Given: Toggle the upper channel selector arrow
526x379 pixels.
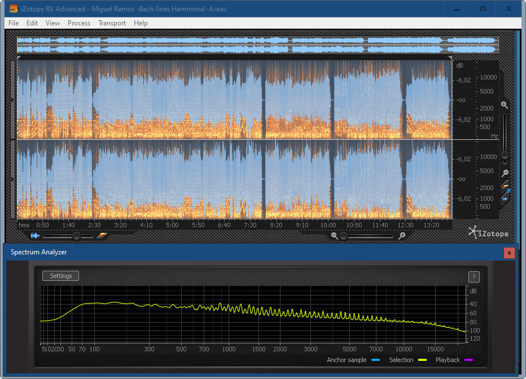Looking at the screenshot, I should pyautogui.click(x=14, y=99).
